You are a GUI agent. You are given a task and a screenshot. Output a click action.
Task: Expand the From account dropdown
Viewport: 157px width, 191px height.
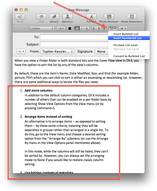pos(57,51)
